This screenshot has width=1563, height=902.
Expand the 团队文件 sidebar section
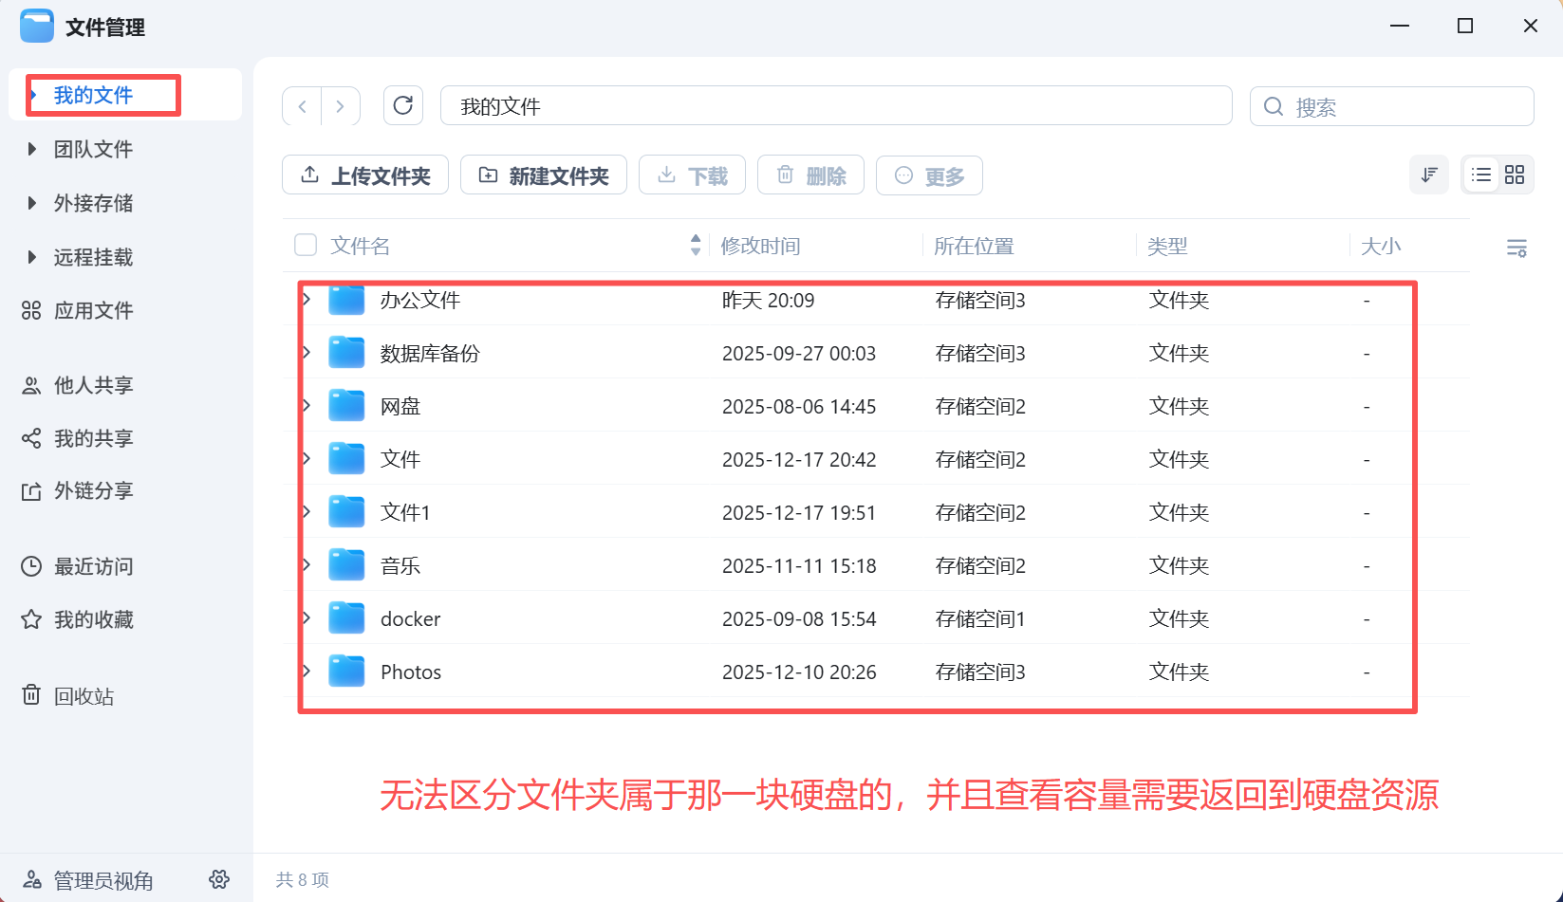32,149
